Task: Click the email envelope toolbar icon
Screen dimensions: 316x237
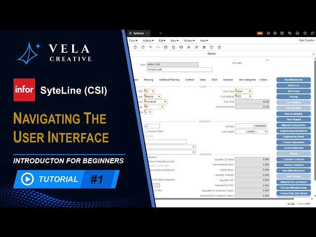Action: 181,47
